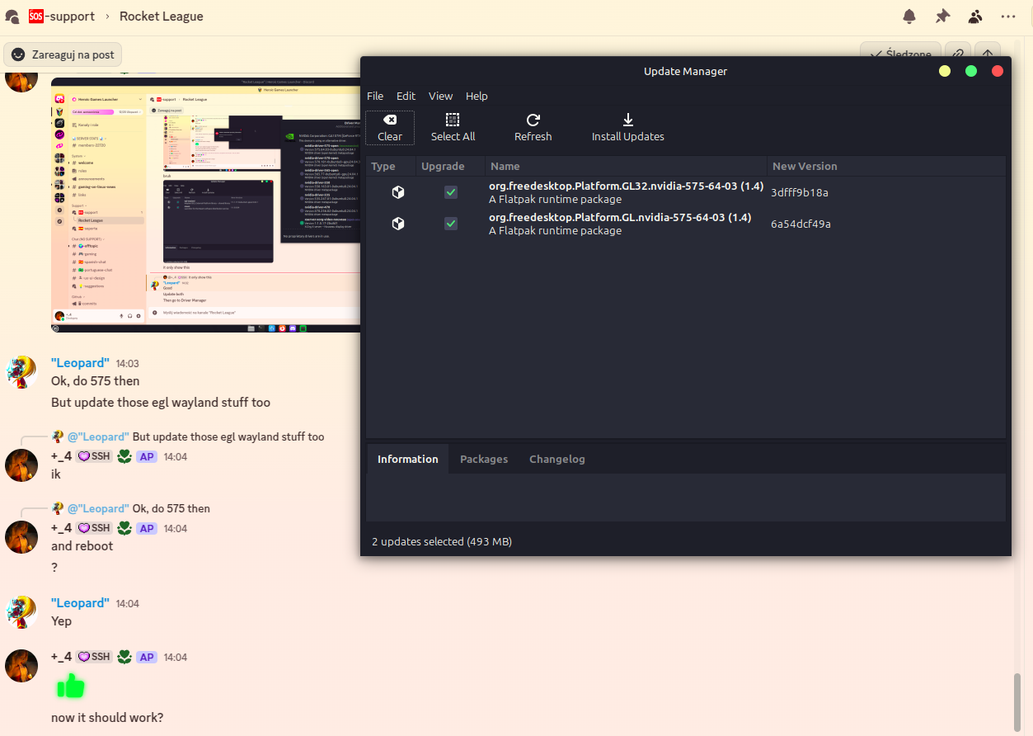This screenshot has width=1033, height=736.
Task: Open the View menu in Update Manager
Action: [440, 96]
